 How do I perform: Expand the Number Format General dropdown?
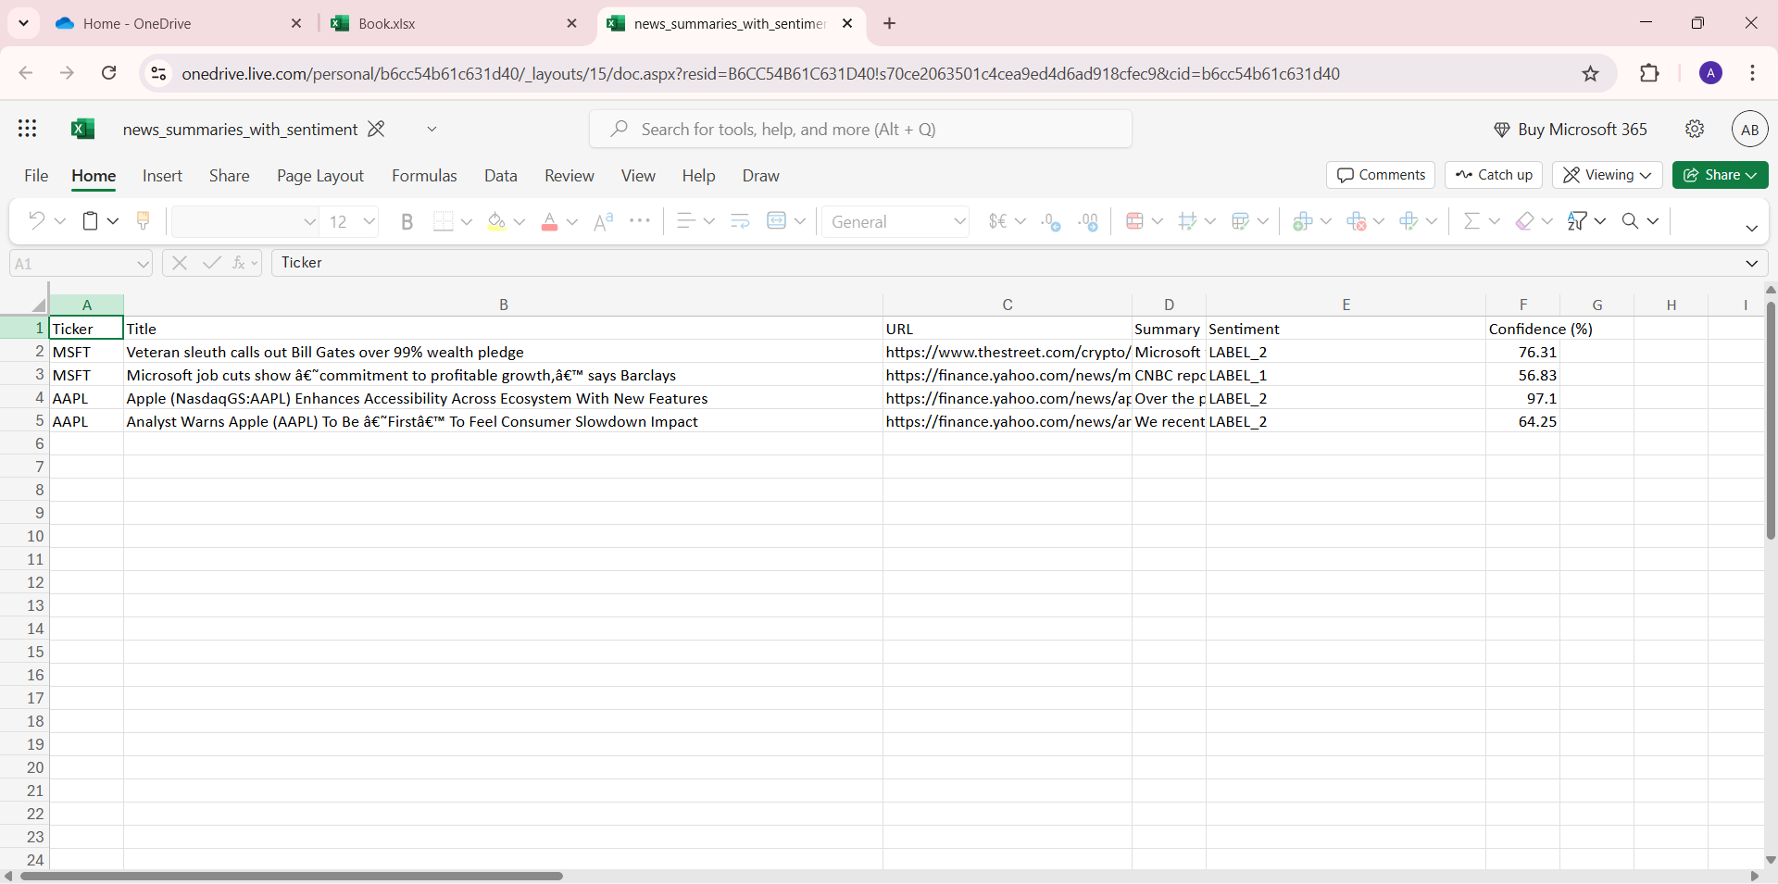click(x=959, y=221)
